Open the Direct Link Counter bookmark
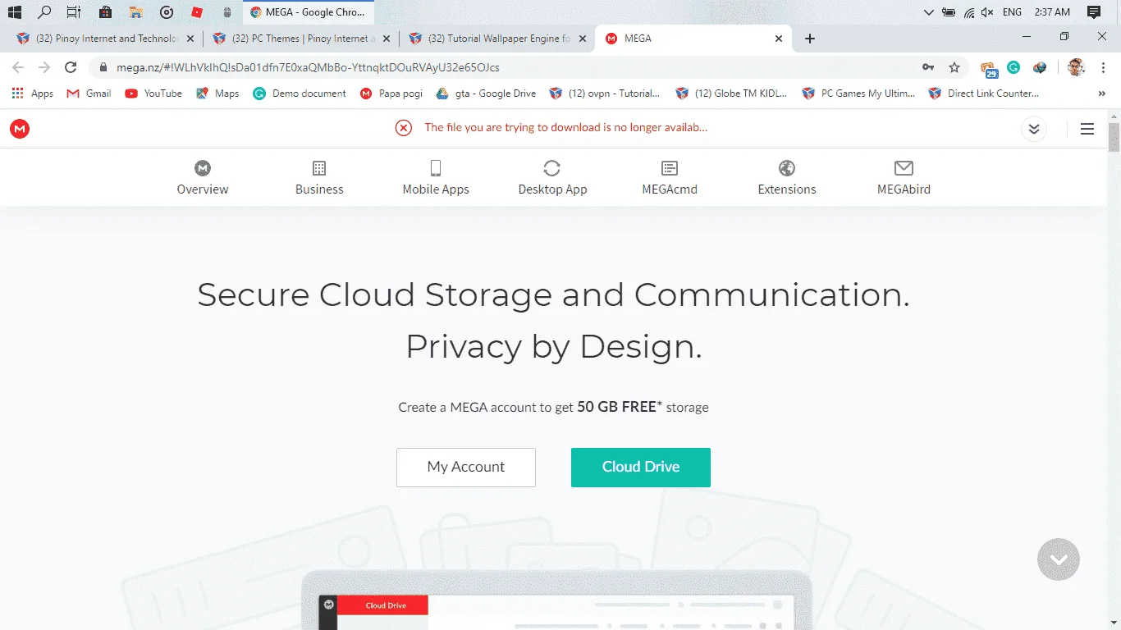Viewport: 1121px width, 630px height. (983, 94)
